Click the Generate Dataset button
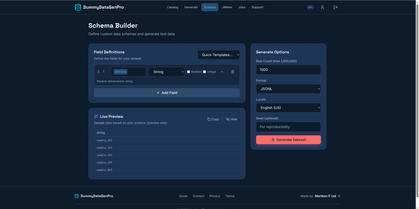The height and width of the screenshot is (209, 419). coord(288,140)
